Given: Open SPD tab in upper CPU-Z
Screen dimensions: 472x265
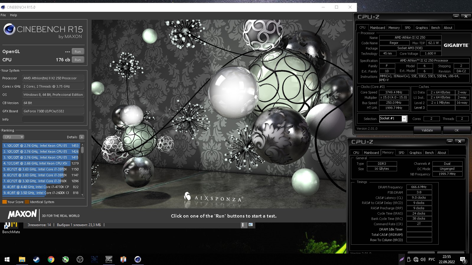Looking at the screenshot, I should coord(408,28).
